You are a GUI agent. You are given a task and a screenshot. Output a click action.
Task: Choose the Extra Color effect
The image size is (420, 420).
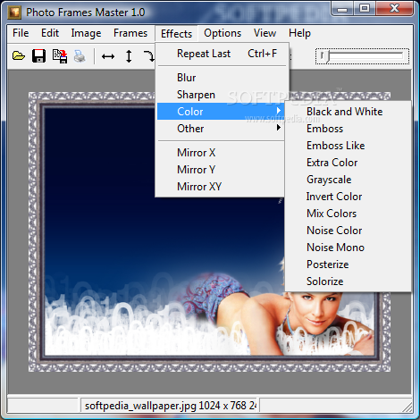pyautogui.click(x=349, y=163)
